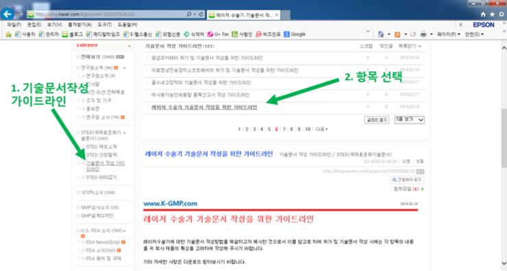Open the 보기(V) menu
Image resolution: width=507 pixels, height=271 pixels.
54,25
